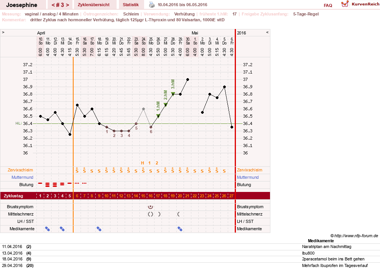Click the '30. Sa' date column header
The image size is (380, 279).
[188, 41]
